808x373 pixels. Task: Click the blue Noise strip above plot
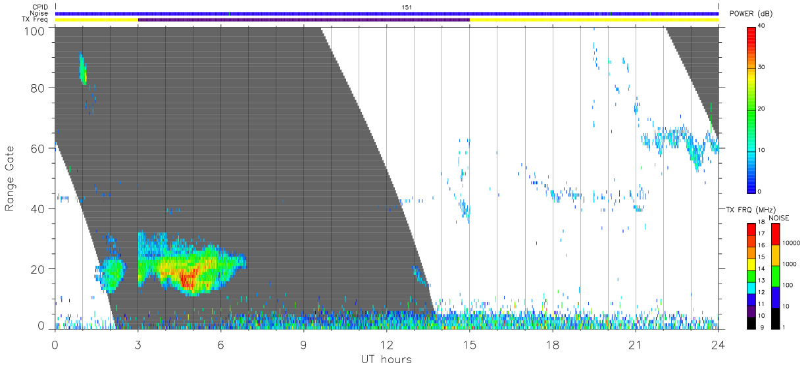tap(387, 13)
